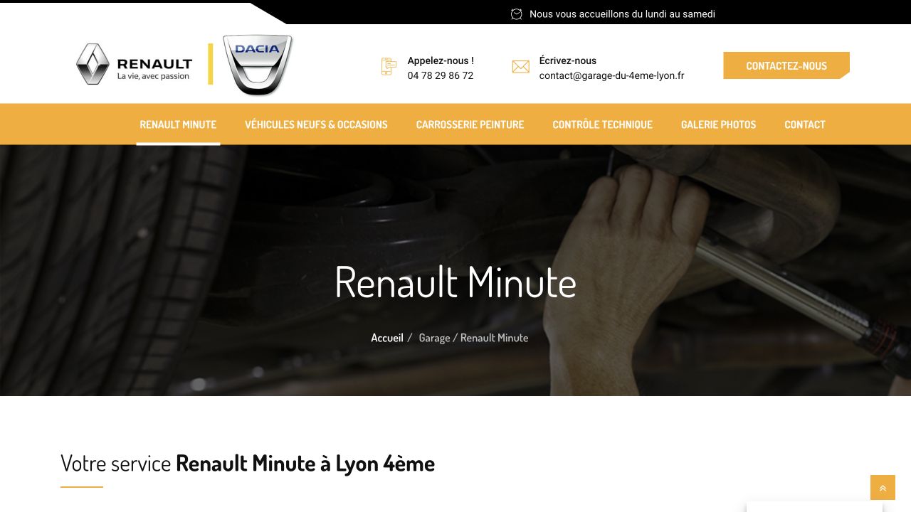Screen dimensions: 911x512
Task: Open Véhicules Neufs & Occasions menu
Action: click(316, 124)
